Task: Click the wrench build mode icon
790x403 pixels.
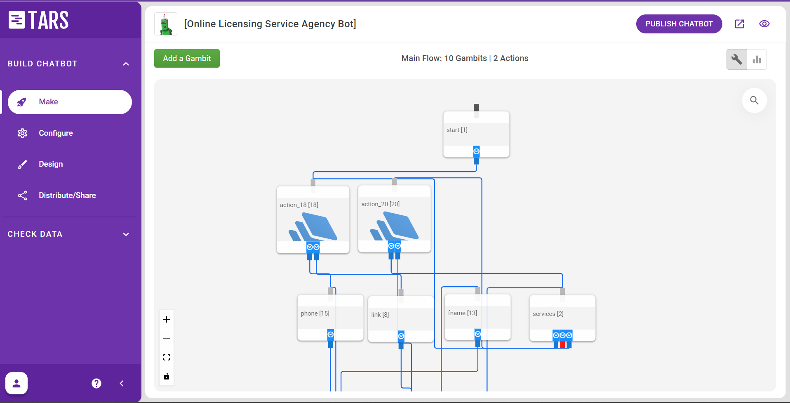Action: click(736, 59)
